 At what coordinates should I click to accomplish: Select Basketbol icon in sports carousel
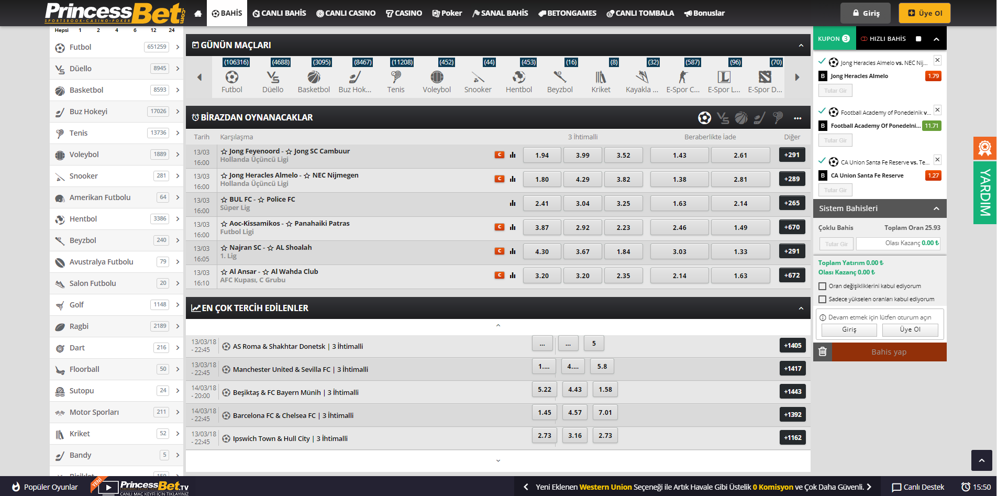click(x=314, y=77)
